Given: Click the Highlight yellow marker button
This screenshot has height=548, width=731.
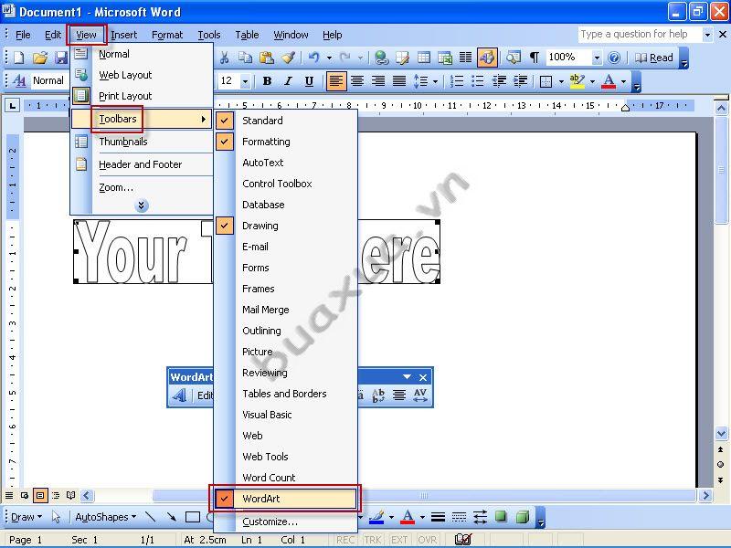Looking at the screenshot, I should coord(577,81).
